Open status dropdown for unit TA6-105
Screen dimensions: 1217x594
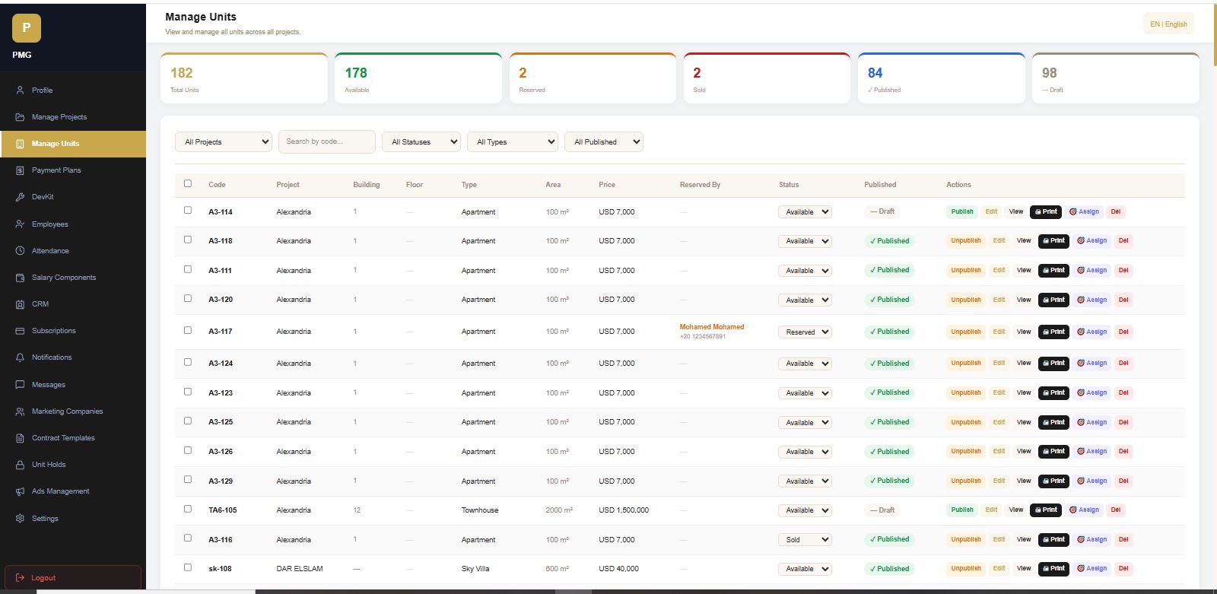coord(805,510)
